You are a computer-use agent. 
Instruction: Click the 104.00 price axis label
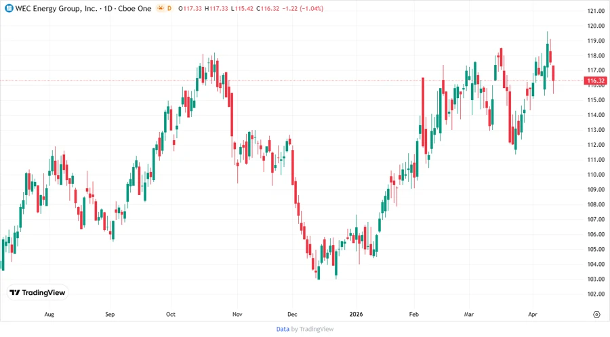pyautogui.click(x=596, y=264)
